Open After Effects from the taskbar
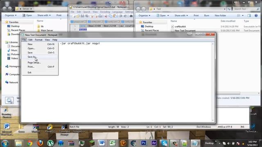 click(154, 143)
